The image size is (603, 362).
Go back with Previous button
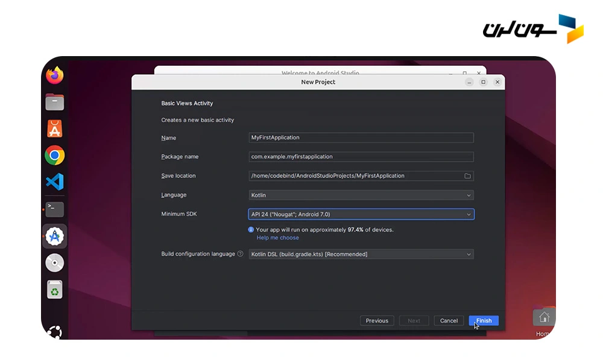point(377,321)
